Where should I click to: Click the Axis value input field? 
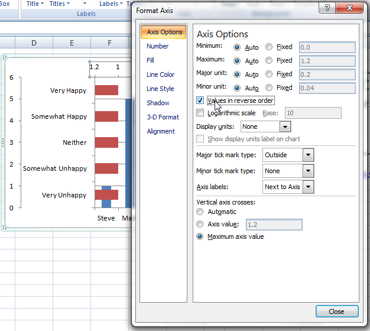[x=274, y=225]
